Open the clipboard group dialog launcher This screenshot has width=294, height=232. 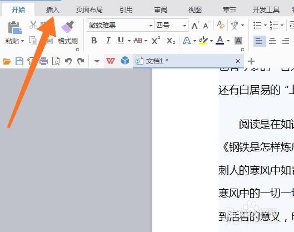point(77,50)
